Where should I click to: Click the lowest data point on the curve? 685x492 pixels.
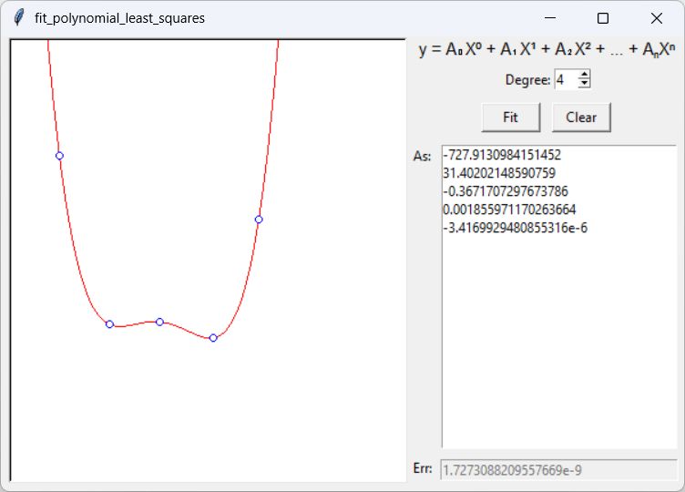tap(213, 338)
